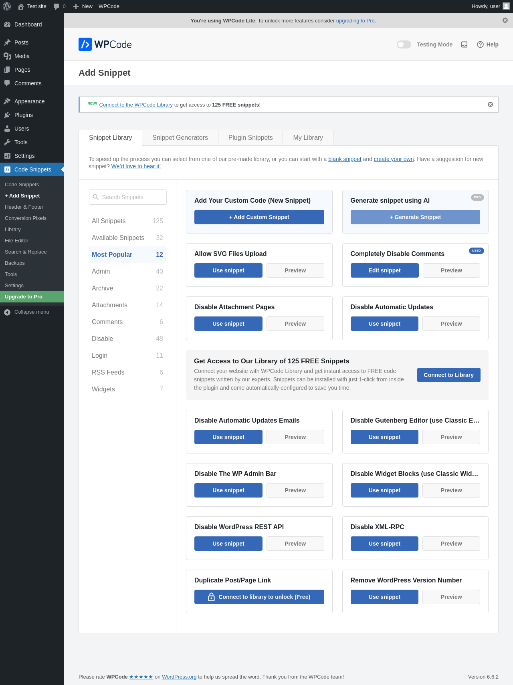Switch to the My Library tab
513x685 pixels.
tap(308, 138)
